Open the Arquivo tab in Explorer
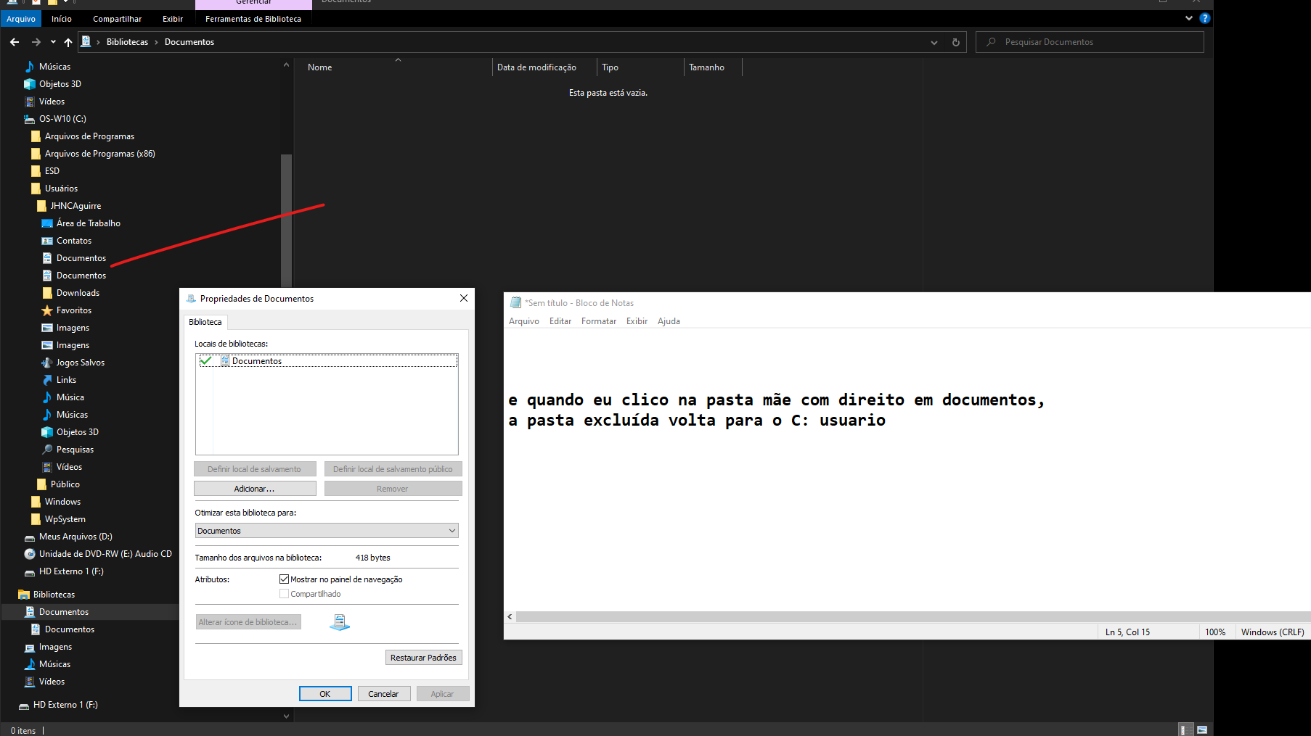Viewport: 1311px width, 736px height. [21, 19]
